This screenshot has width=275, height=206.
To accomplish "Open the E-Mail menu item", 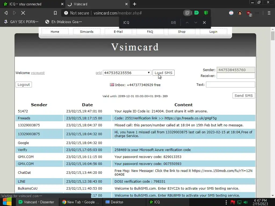I will (x=118, y=32).
